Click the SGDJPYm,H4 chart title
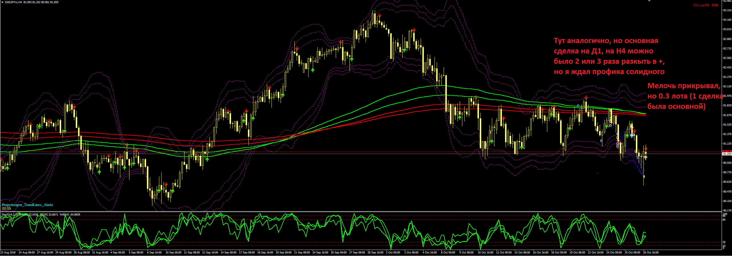The width and height of the screenshot is (732, 256). coord(13,2)
